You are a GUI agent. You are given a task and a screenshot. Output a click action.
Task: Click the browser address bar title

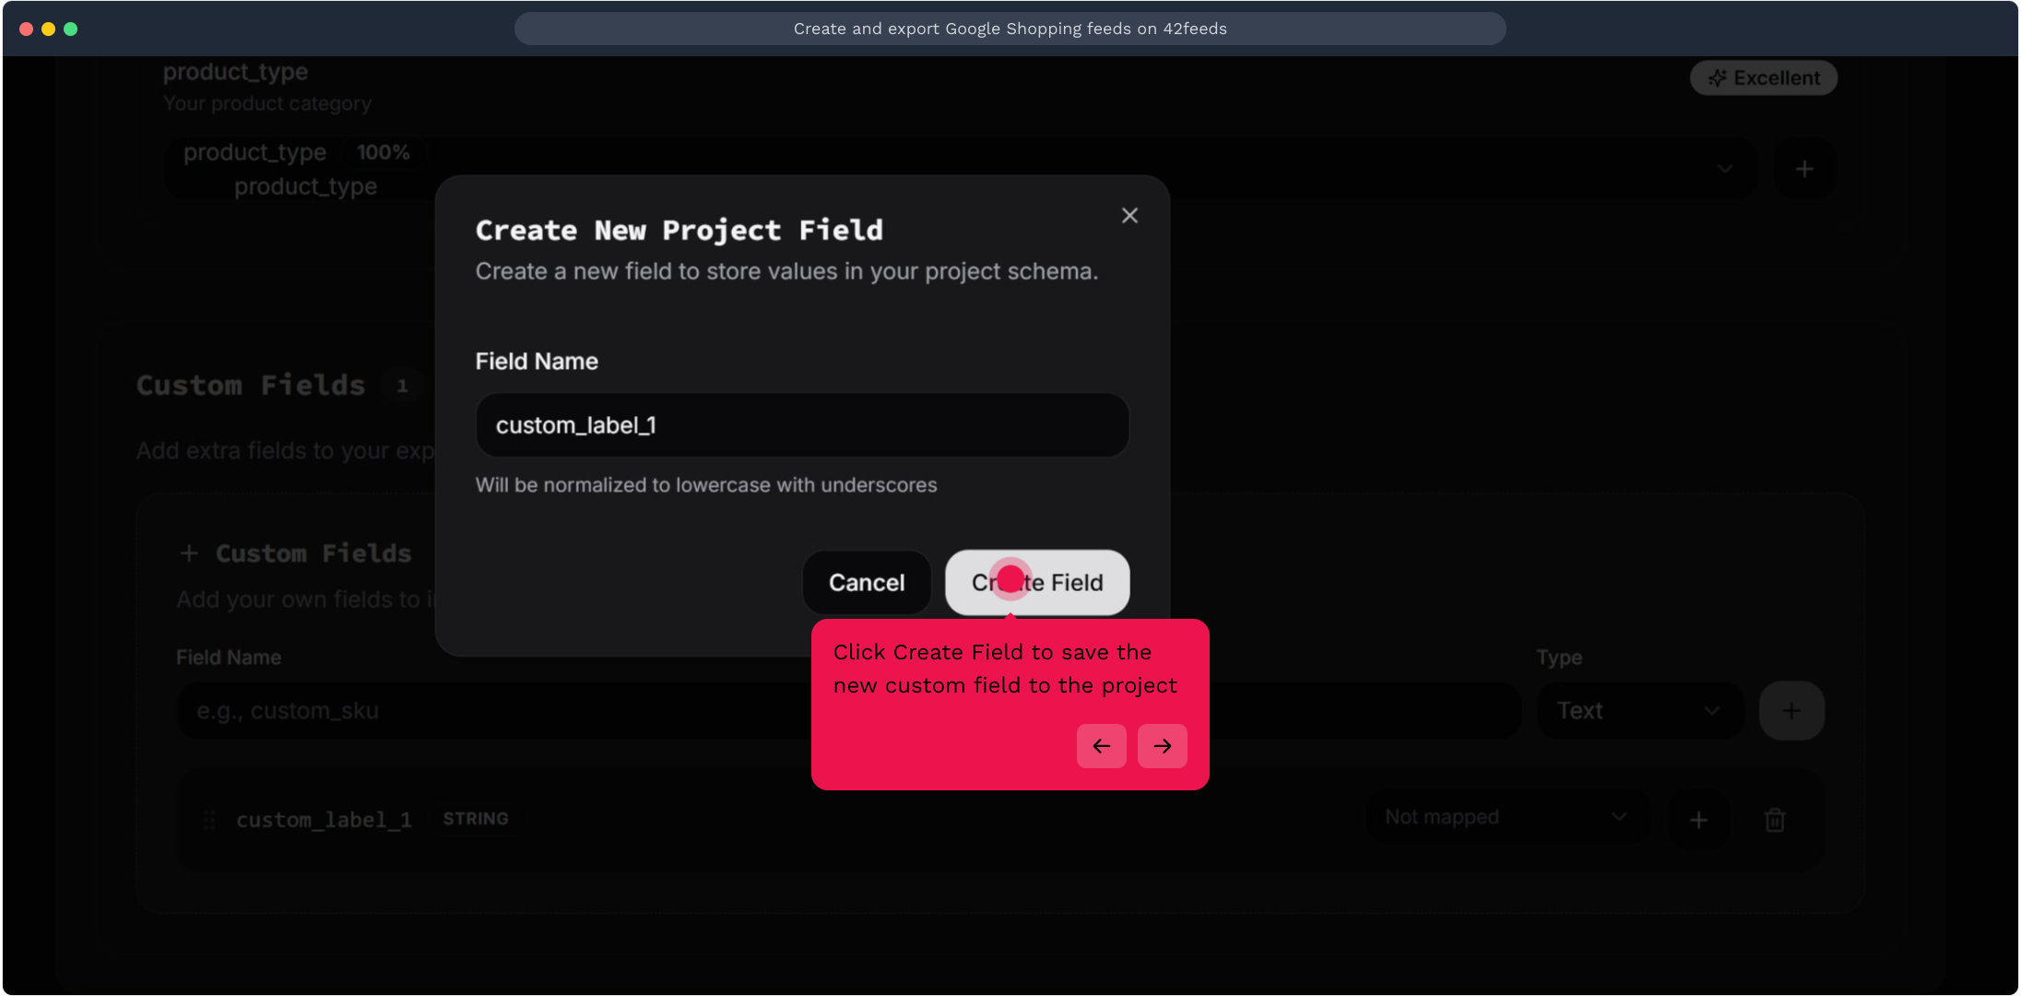coord(1010,29)
